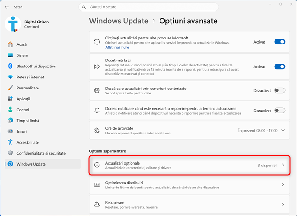This screenshot has height=216, width=297.
Task: Click the Windows Update sync icon in sidebar
Action: tap(11, 164)
